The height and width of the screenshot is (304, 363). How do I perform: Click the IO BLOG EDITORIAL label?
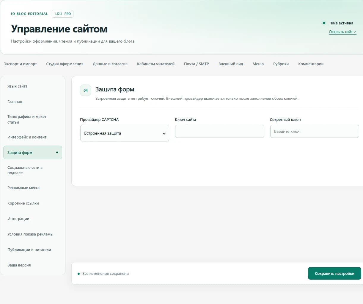point(29,14)
